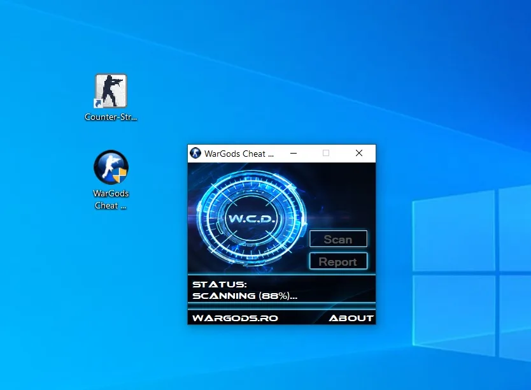Image resolution: width=531 pixels, height=390 pixels.
Task: Close the WarGods Cheat window
Action: click(359, 153)
